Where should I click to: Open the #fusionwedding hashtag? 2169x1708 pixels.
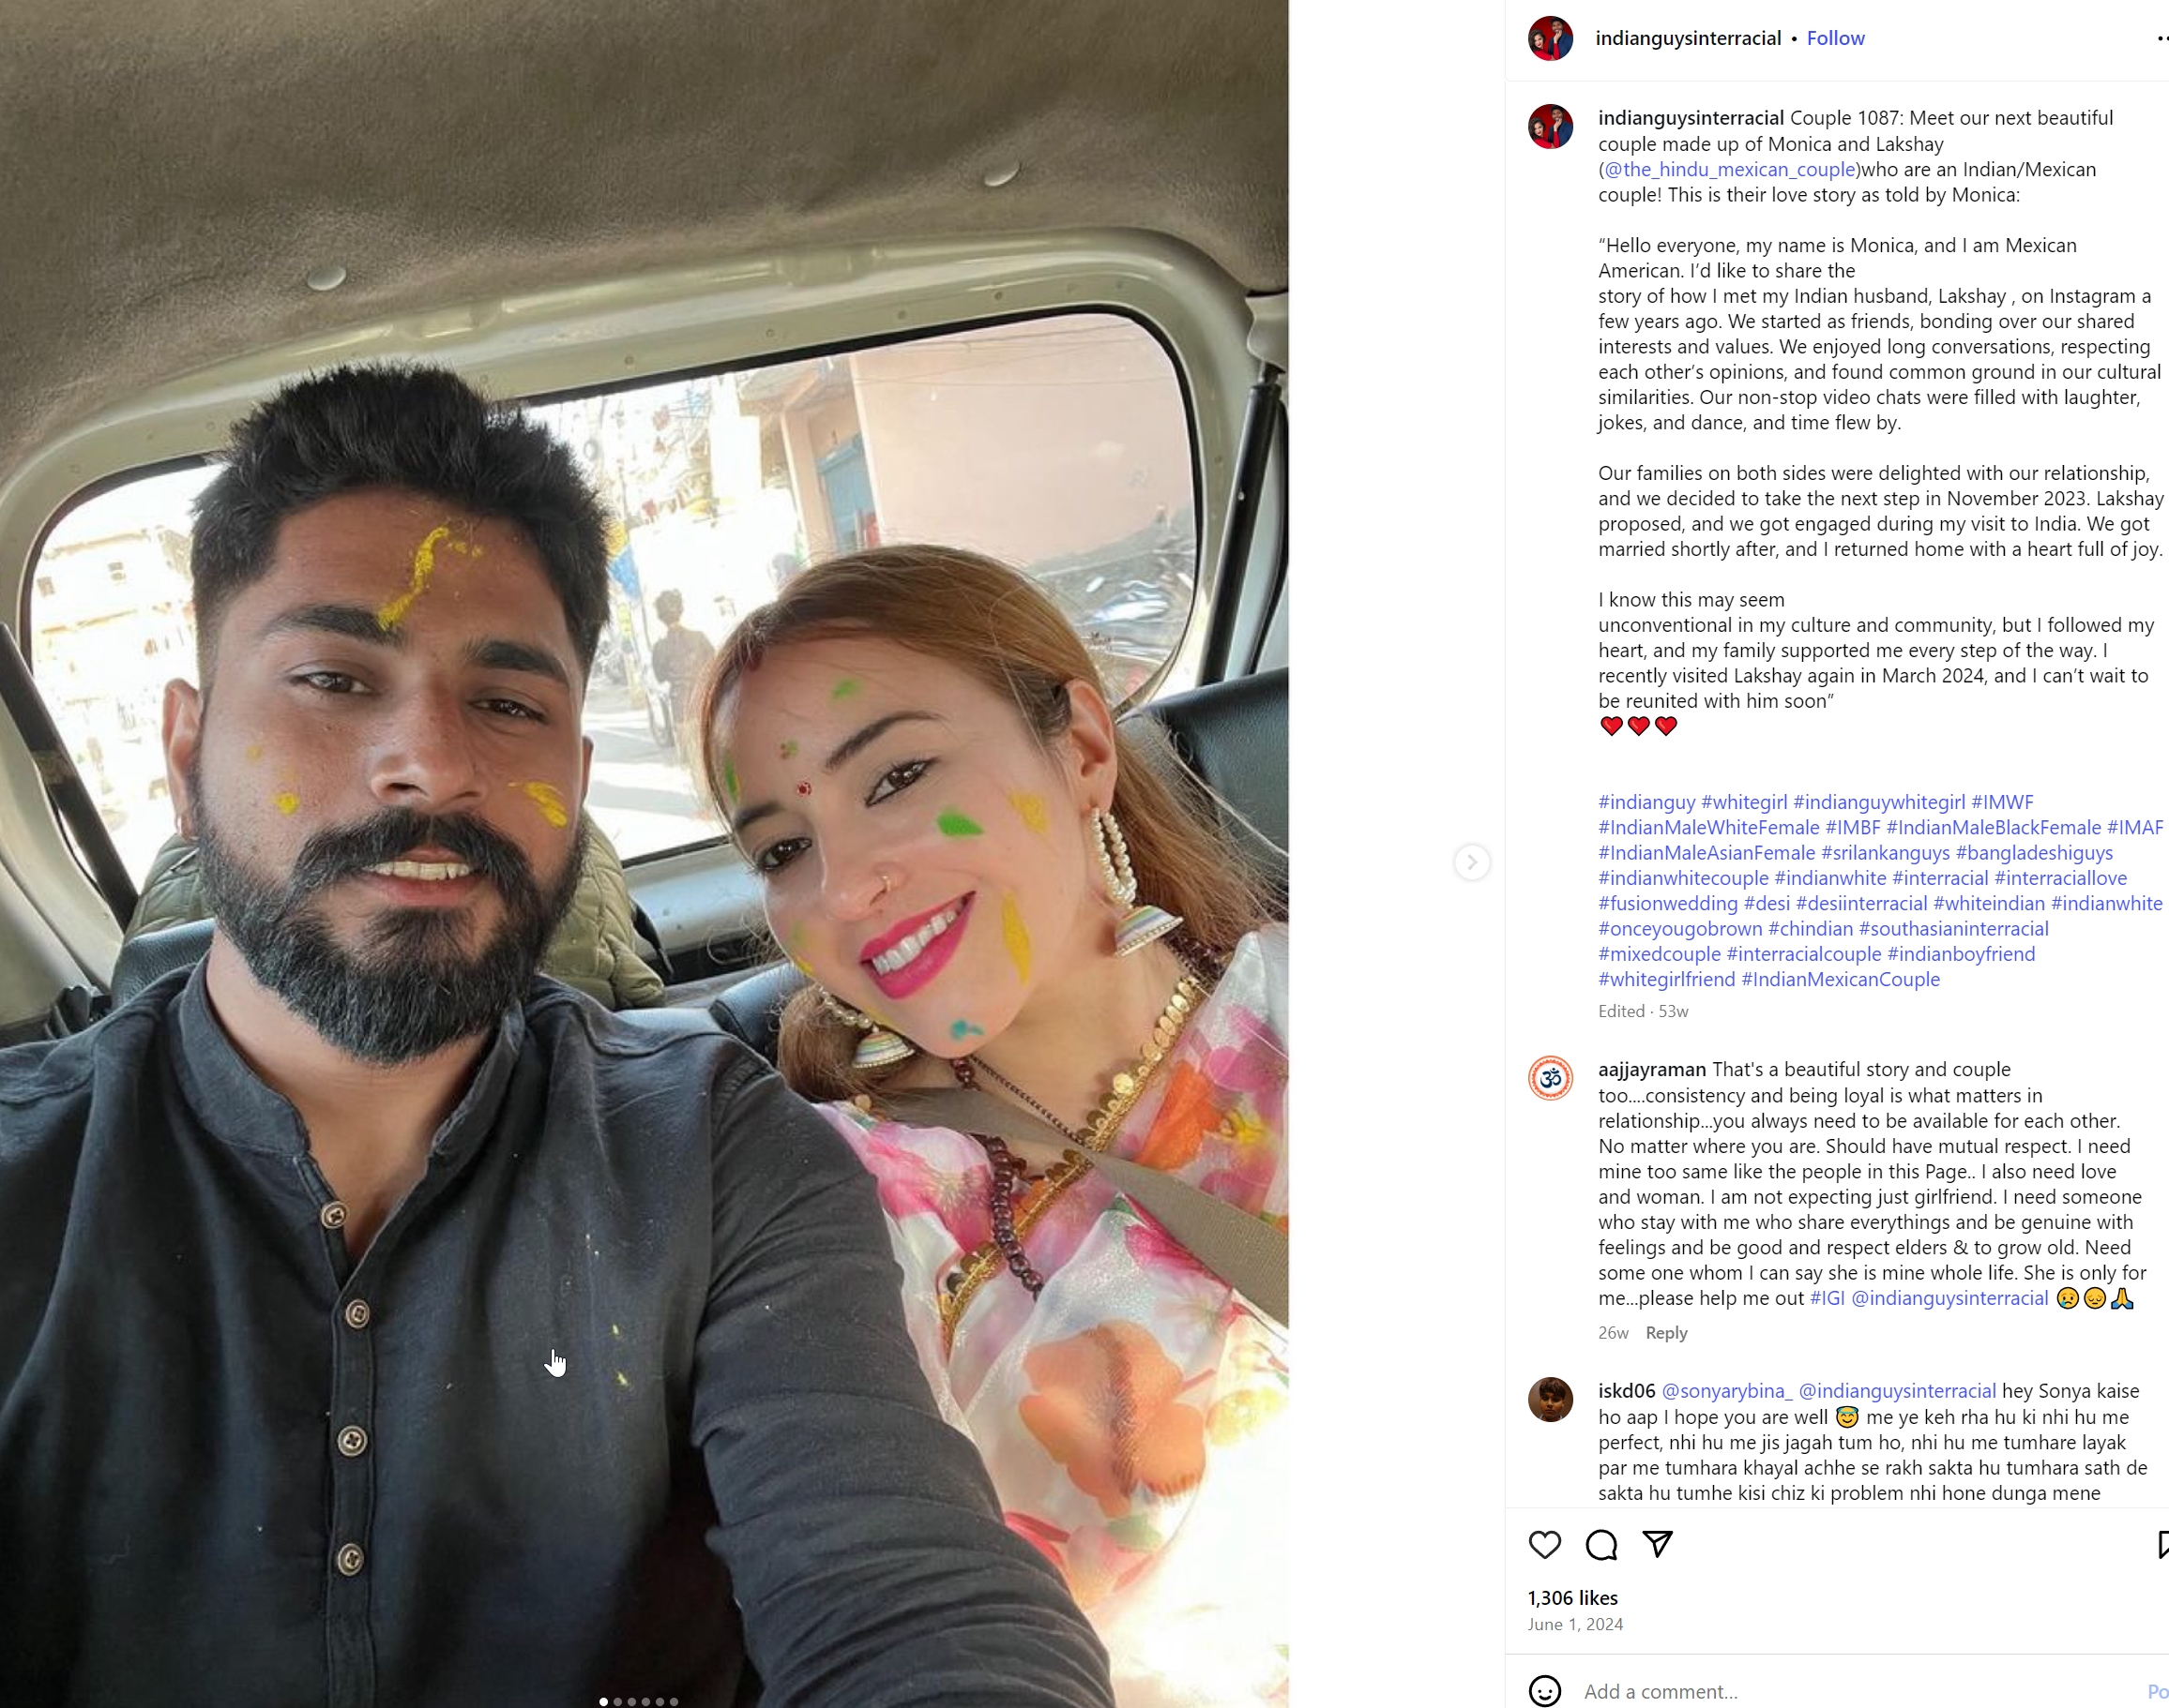[x=1667, y=903]
